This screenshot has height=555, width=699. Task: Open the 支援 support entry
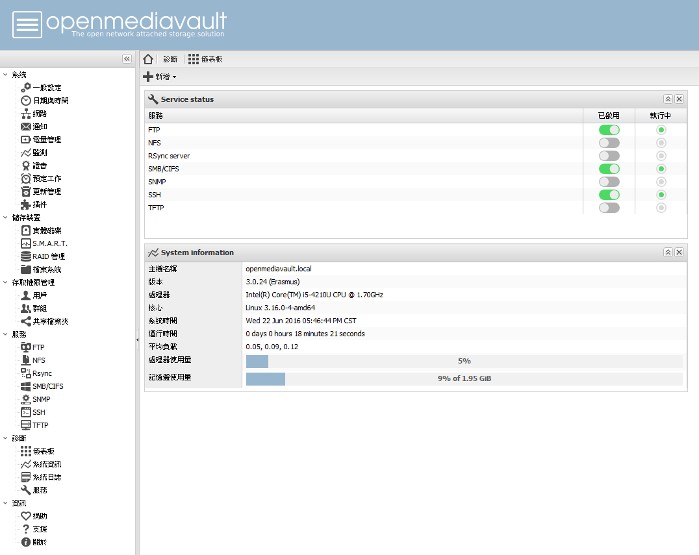pos(40,529)
